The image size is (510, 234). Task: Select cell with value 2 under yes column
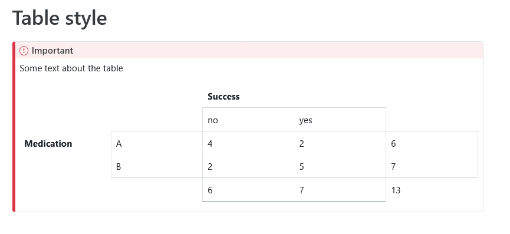[x=340, y=143]
